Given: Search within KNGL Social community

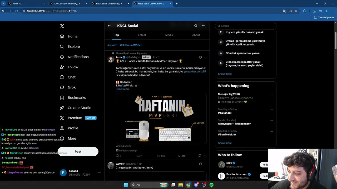Looking at the screenshot, I should click(x=196, y=26).
